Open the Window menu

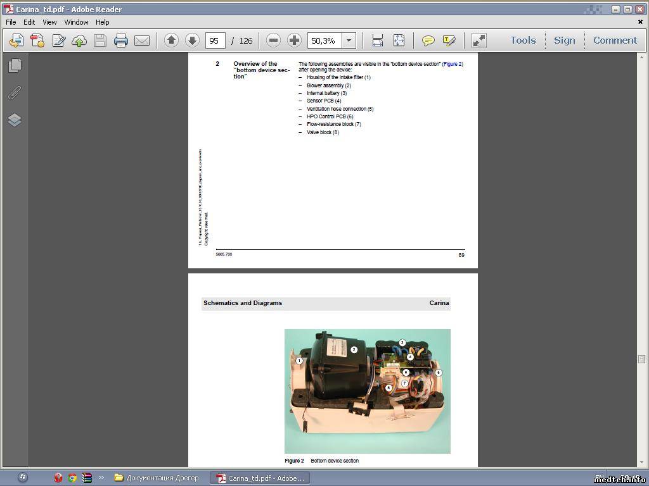(x=76, y=22)
